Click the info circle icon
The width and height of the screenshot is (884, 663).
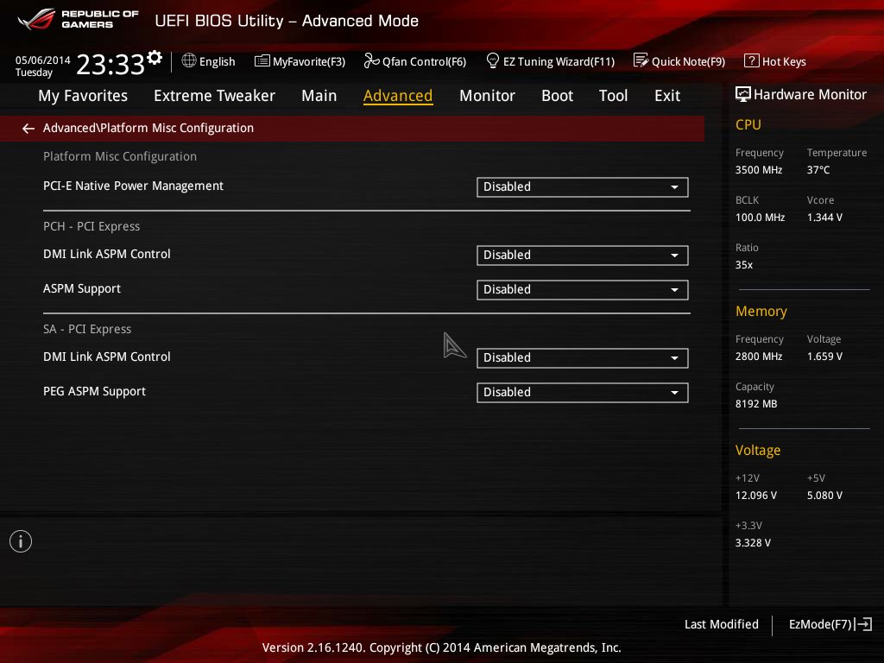[21, 541]
